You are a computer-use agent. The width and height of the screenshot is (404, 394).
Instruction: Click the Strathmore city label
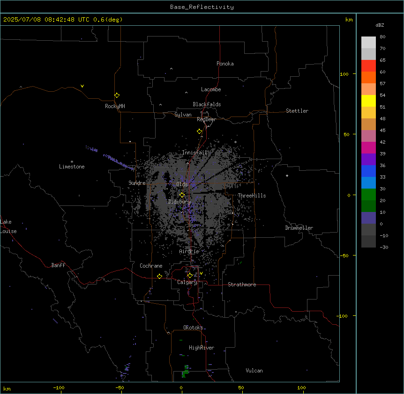(x=242, y=285)
